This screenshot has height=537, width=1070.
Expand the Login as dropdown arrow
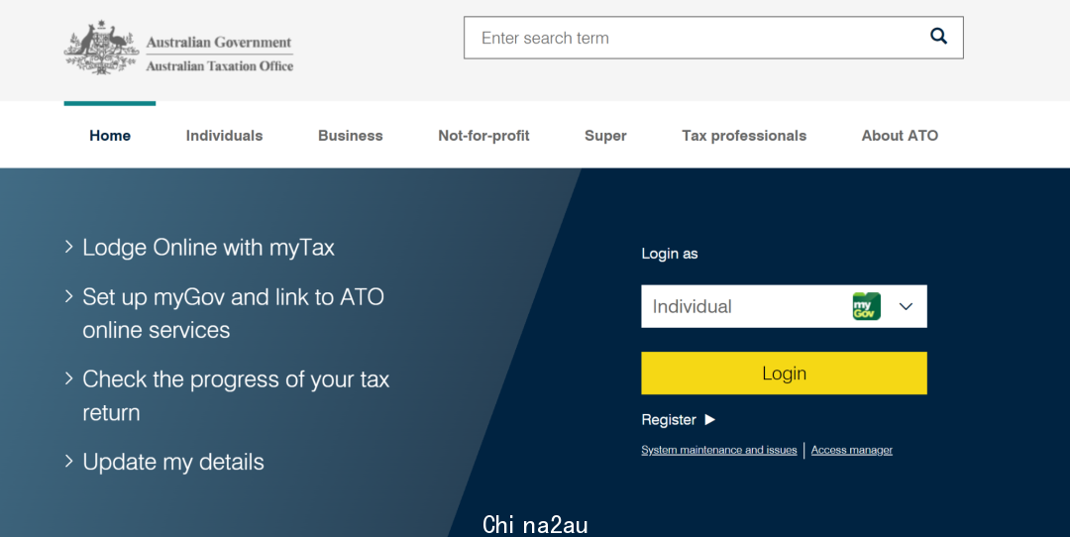[x=906, y=306]
